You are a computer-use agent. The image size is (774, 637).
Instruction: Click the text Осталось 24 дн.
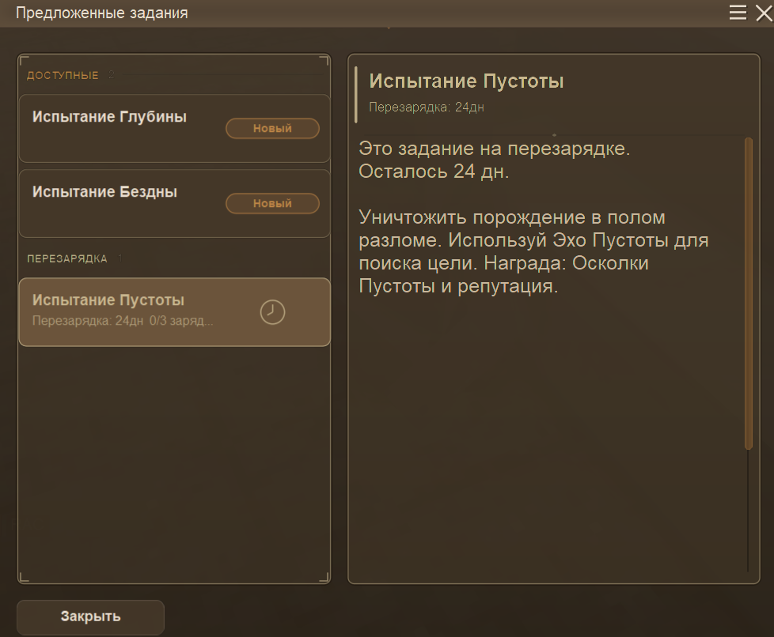click(x=434, y=171)
